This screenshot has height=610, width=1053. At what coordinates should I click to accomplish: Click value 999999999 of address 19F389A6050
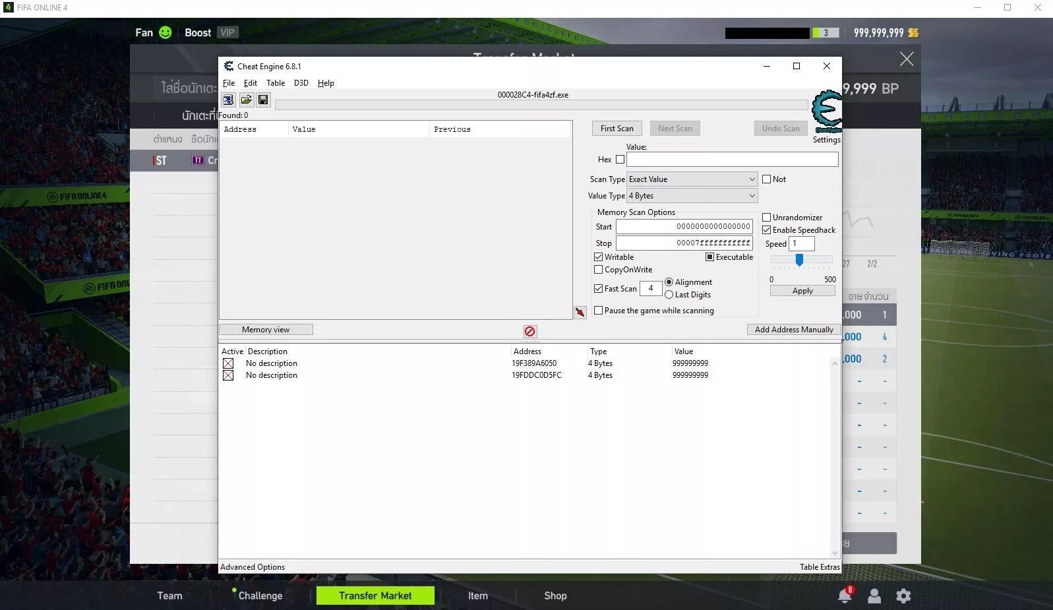pos(690,363)
